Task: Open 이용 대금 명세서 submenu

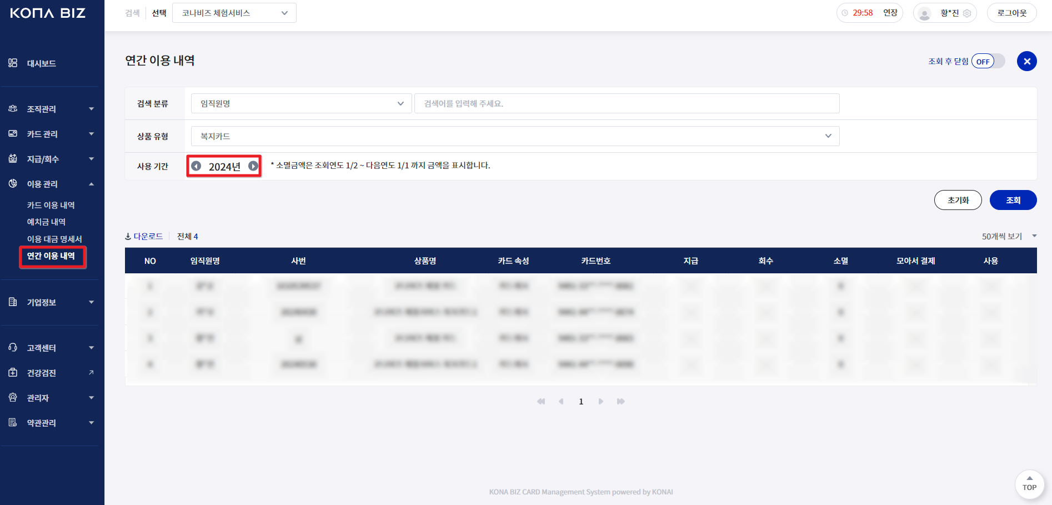Action: tap(54, 239)
